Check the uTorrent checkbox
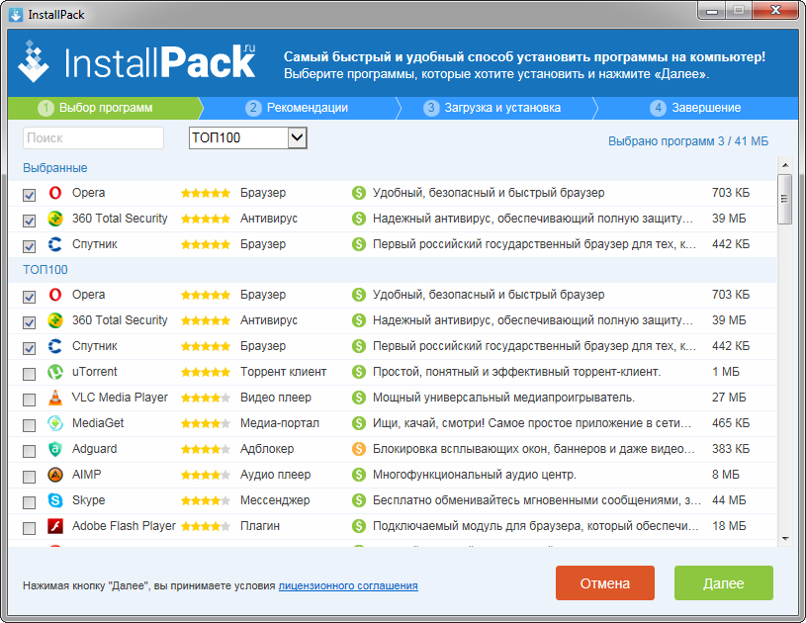The image size is (806, 623). coord(30,374)
